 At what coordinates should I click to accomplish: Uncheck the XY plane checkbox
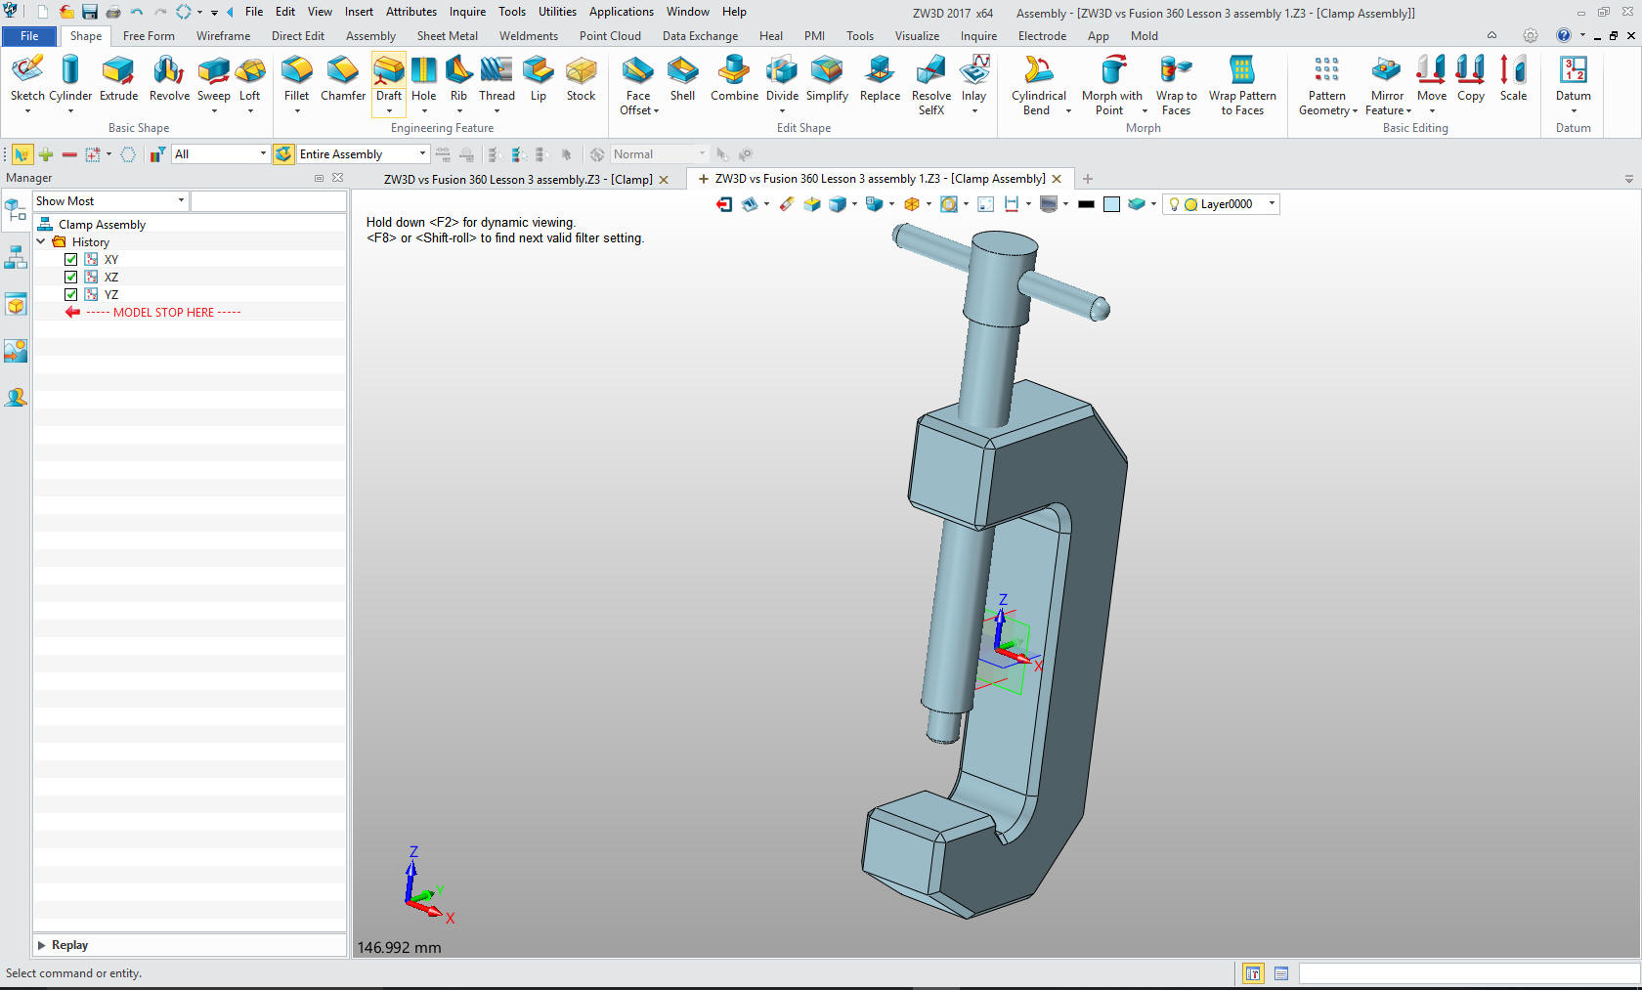pos(70,260)
